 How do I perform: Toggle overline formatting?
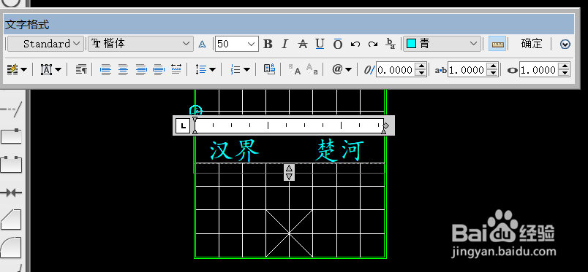(x=338, y=44)
